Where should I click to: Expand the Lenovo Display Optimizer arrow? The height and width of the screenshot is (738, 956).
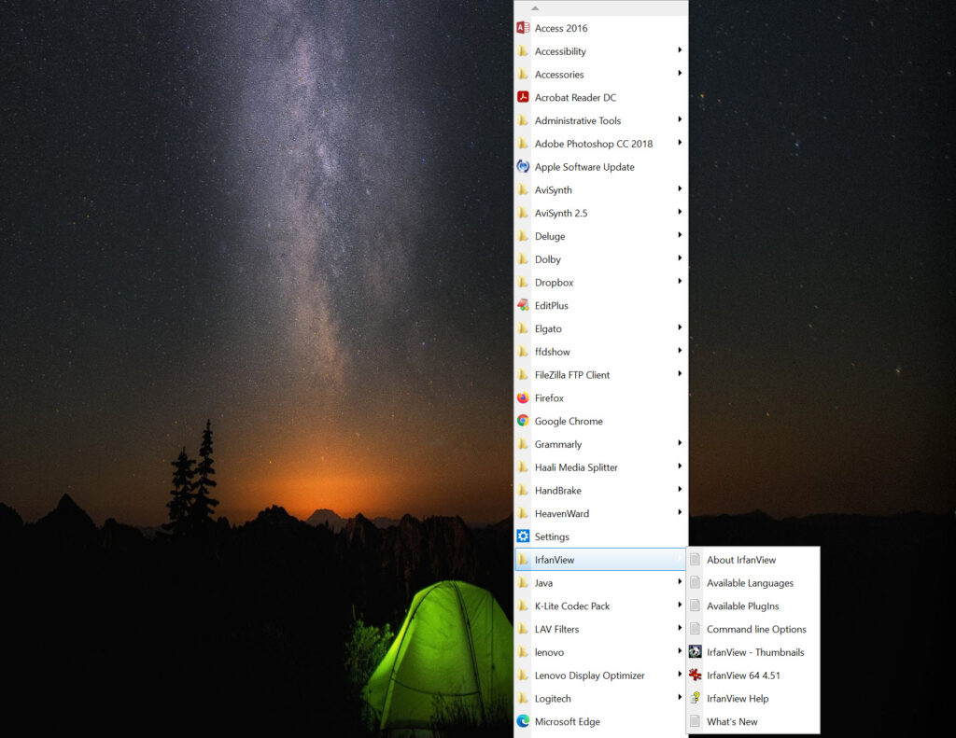click(x=680, y=674)
